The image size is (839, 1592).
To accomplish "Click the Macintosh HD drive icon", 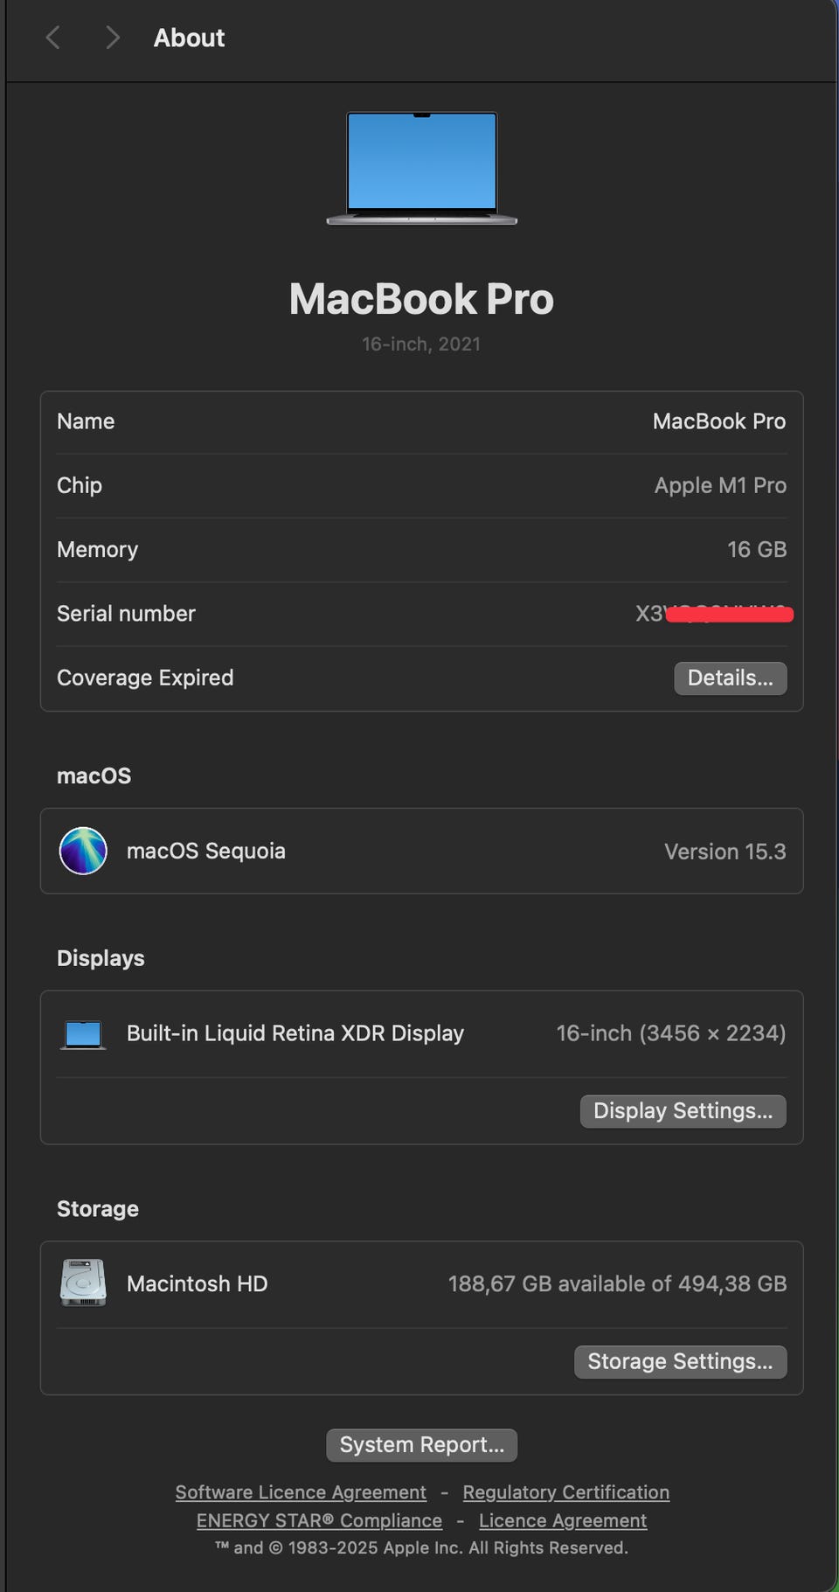I will (x=83, y=1283).
